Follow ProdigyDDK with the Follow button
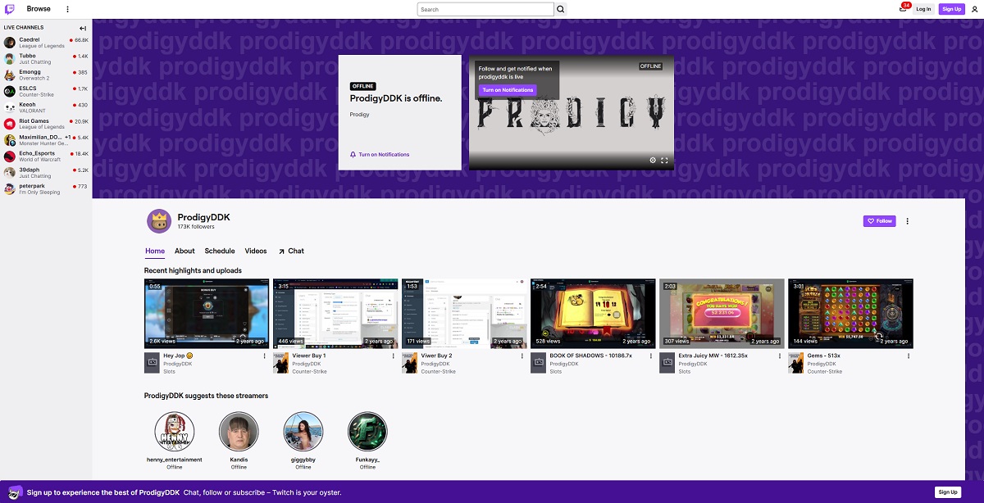 880,221
